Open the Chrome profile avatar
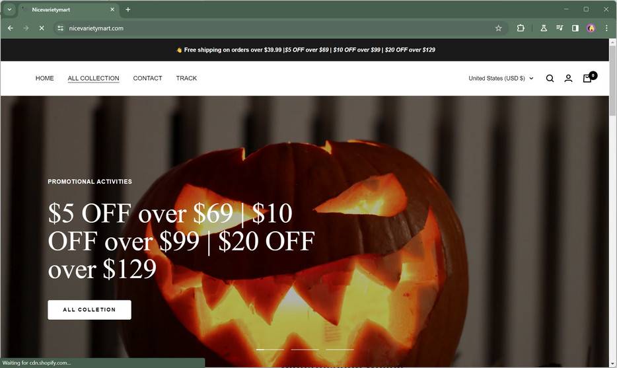 point(591,28)
